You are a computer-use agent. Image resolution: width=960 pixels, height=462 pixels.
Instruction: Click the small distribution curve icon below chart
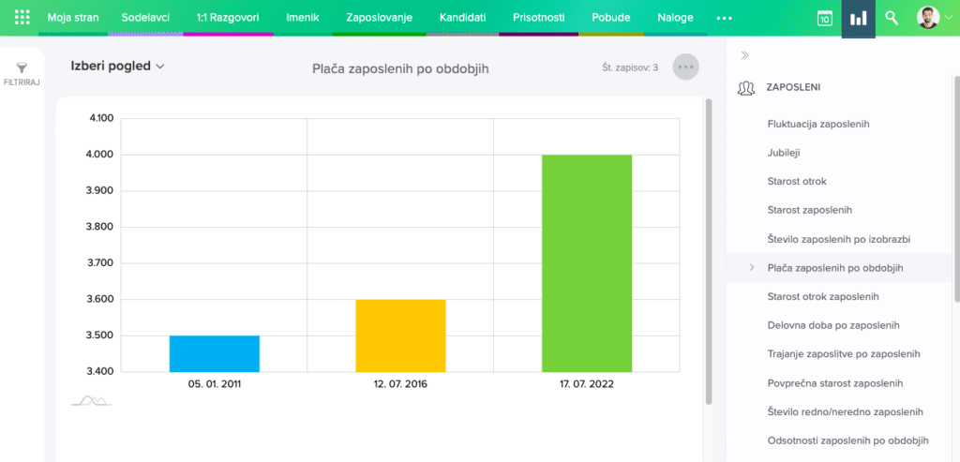tap(92, 401)
